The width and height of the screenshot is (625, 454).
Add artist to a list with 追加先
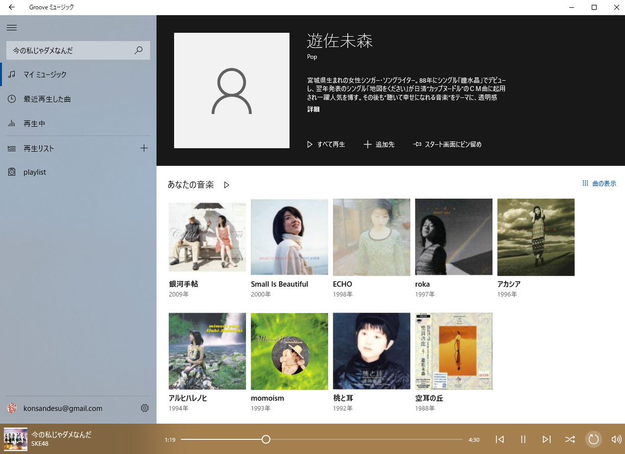[x=379, y=144]
